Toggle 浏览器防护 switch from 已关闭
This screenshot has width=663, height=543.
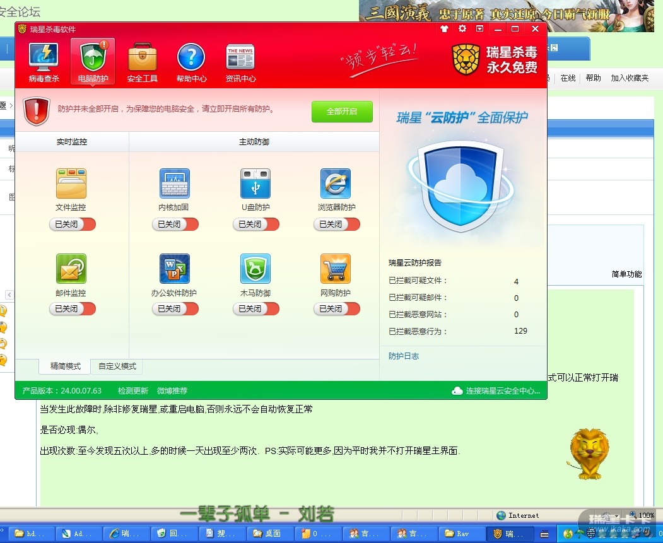coord(337,224)
